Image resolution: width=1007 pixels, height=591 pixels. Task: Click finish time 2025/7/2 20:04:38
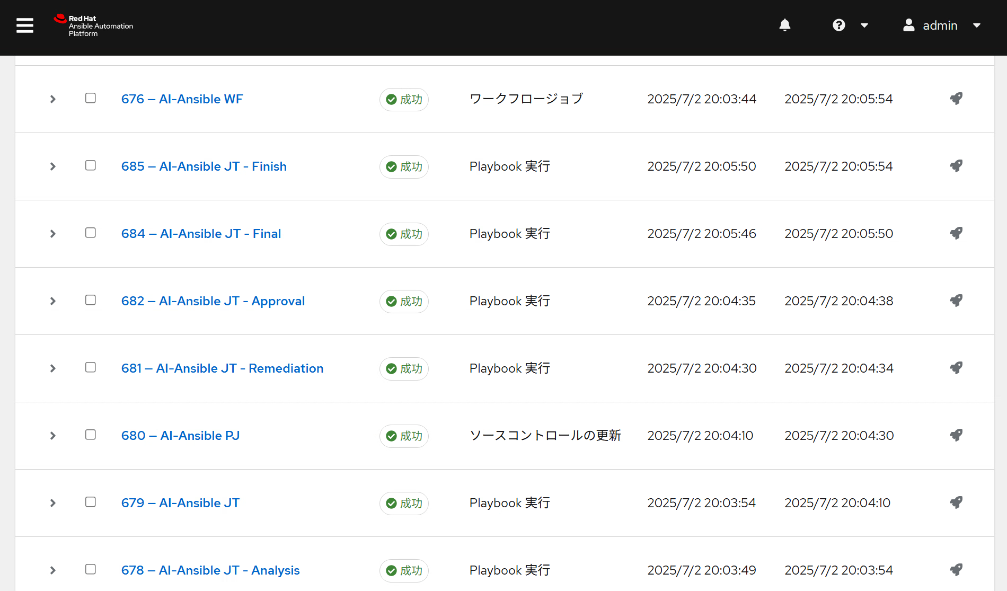[839, 301]
